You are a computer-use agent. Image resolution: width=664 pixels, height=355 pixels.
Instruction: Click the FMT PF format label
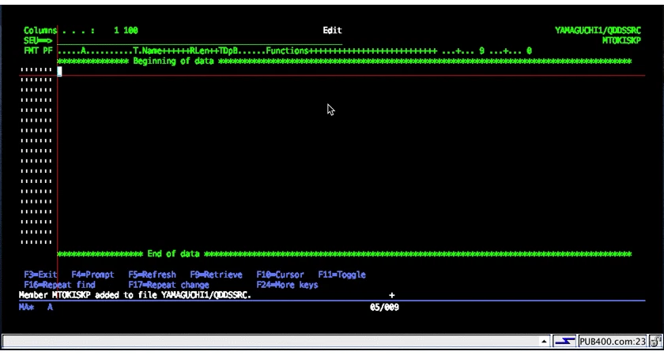pyautogui.click(x=39, y=50)
